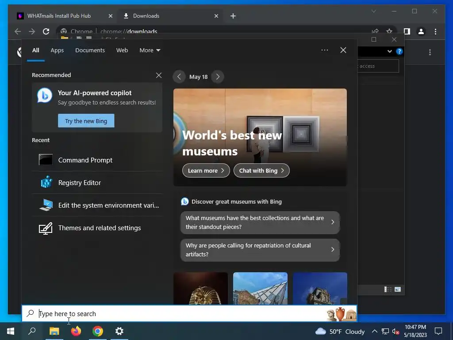Close the Downloads tab in Chrome
The height and width of the screenshot is (340, 453).
coord(216,16)
